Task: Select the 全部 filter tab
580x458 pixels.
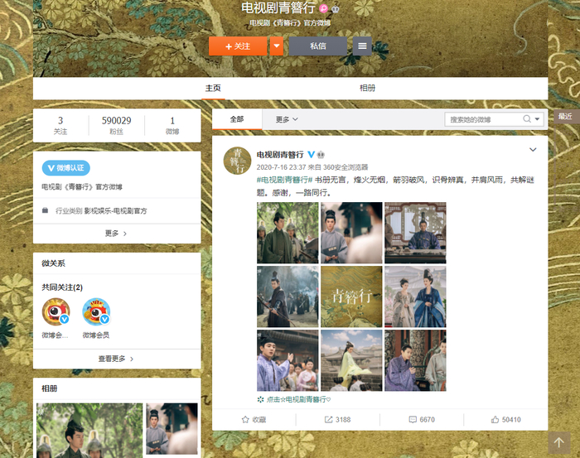Action: (x=237, y=119)
